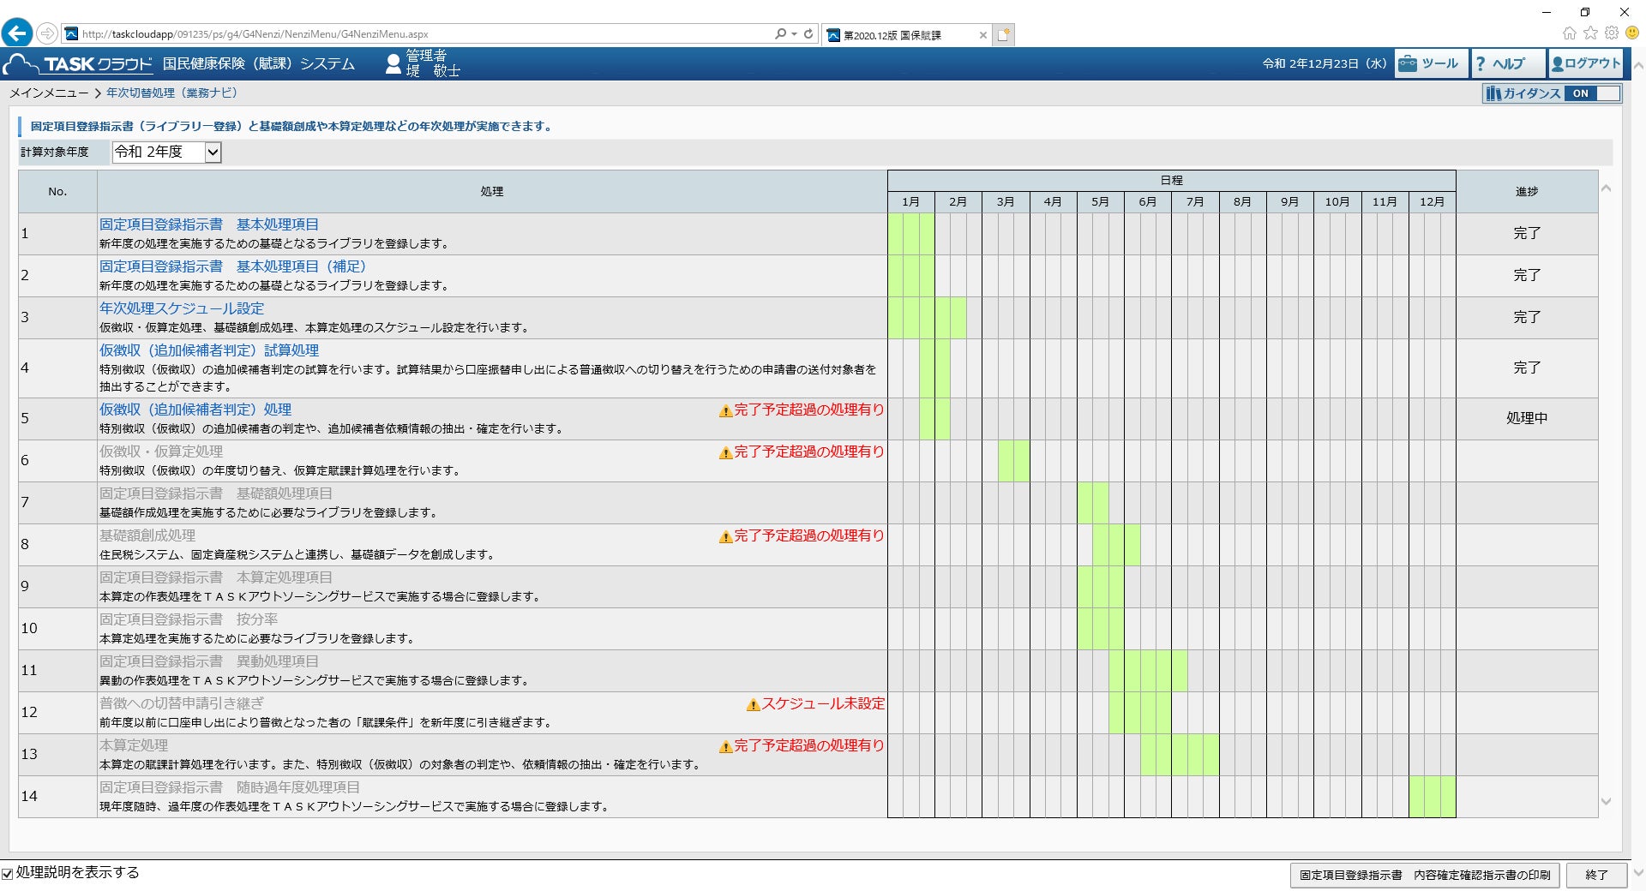Image resolution: width=1646 pixels, height=891 pixels.
Task: Click 完了予定超過の処理有り warning on row 8
Action: click(x=809, y=535)
